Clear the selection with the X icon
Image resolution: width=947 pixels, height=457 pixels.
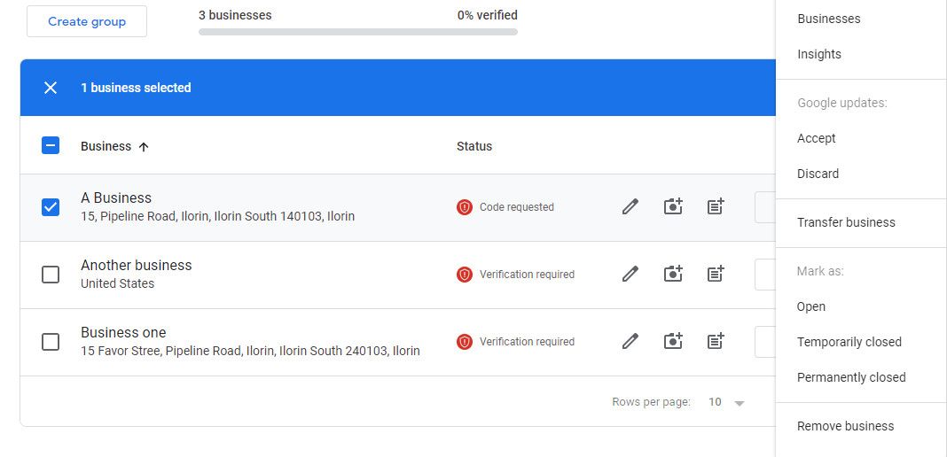[51, 88]
